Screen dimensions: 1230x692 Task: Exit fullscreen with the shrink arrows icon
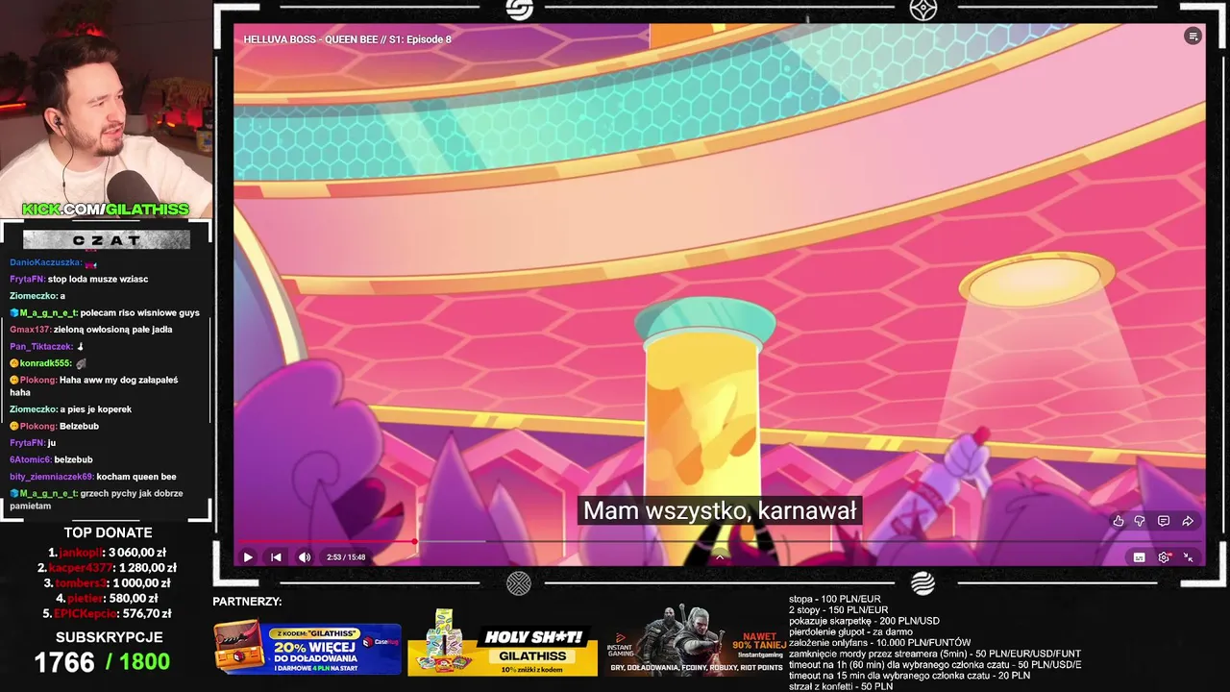pos(1189,557)
